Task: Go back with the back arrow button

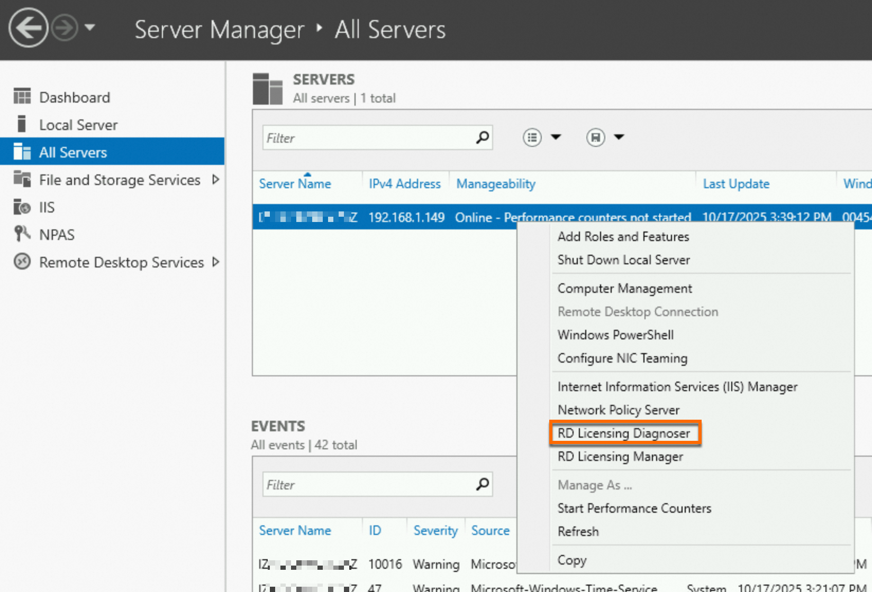Action: coord(28,27)
